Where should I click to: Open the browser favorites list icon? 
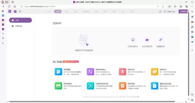175,6
